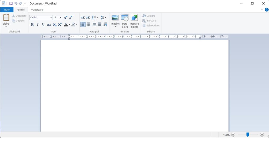This screenshot has height=168, width=269.
Task: Toggle subscript formatting
Action: pos(54,25)
